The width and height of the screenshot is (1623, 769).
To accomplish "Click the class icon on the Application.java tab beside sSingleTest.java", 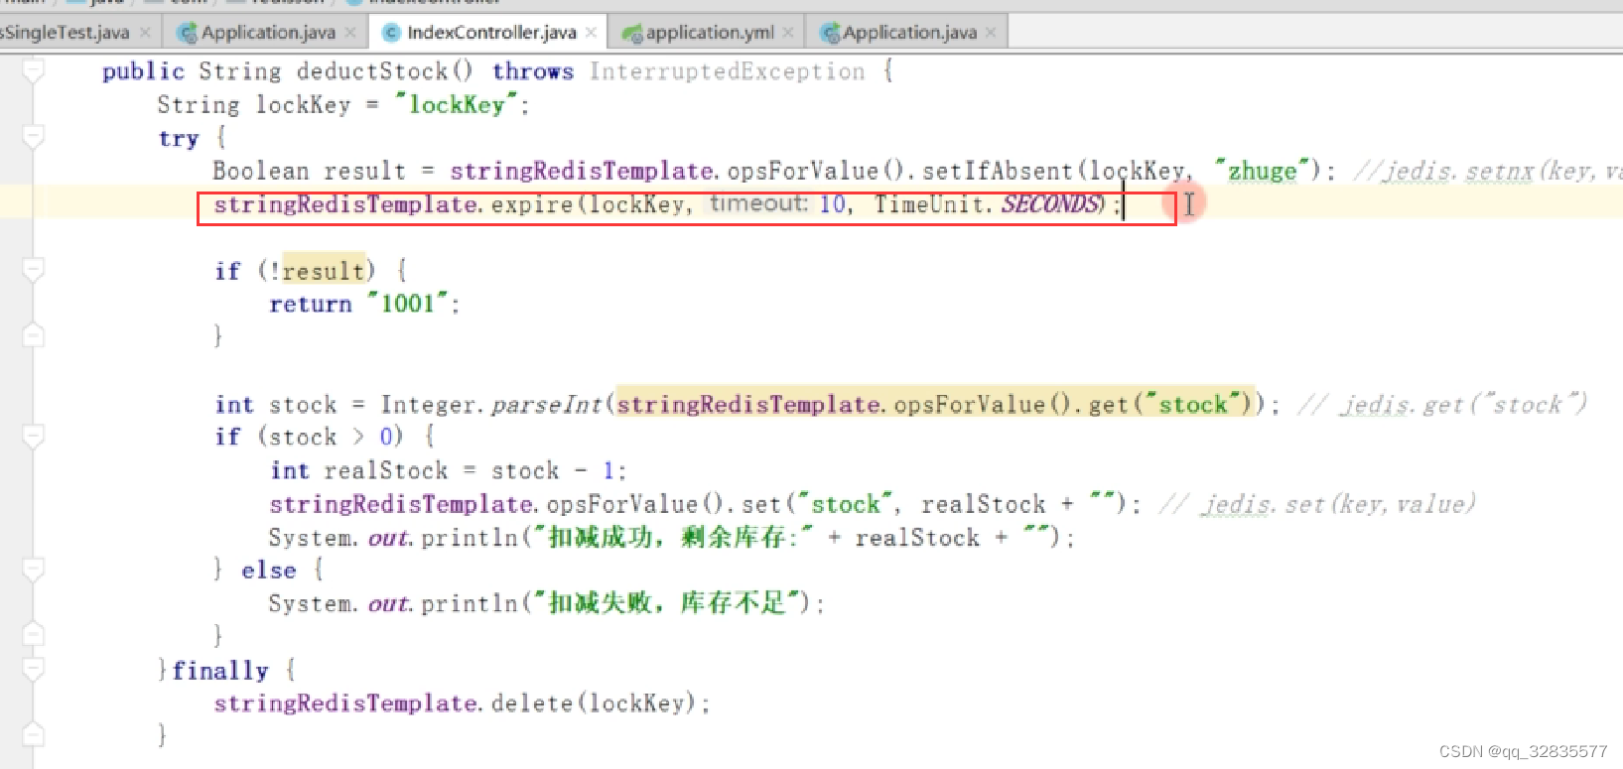I will pyautogui.click(x=187, y=33).
